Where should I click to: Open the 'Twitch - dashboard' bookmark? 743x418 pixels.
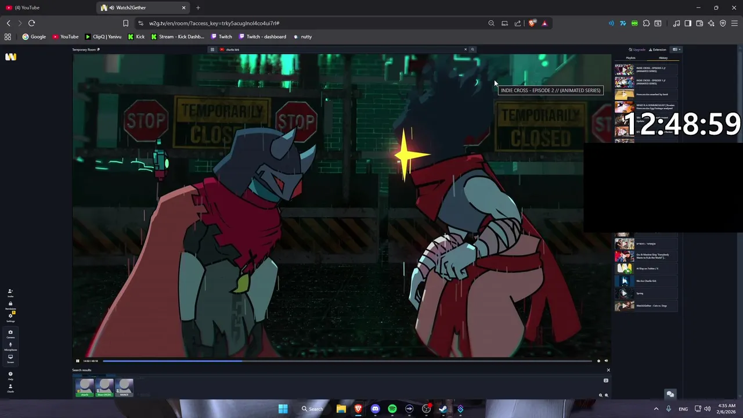[x=262, y=37]
